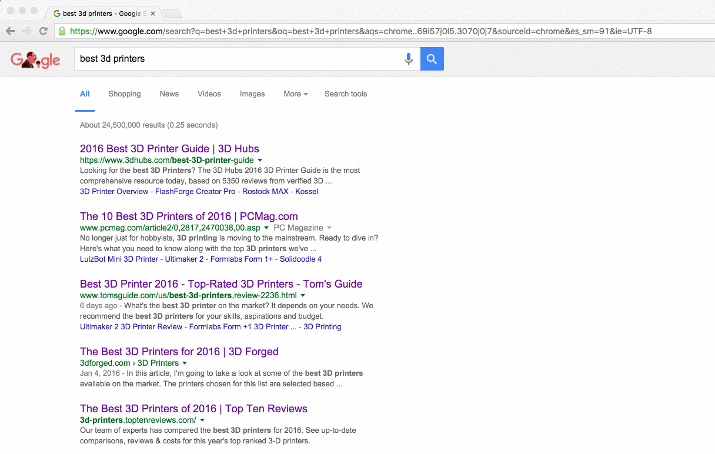Expand dropdown arrow next to 3dforged.com URL
Image resolution: width=715 pixels, height=454 pixels.
point(185,363)
